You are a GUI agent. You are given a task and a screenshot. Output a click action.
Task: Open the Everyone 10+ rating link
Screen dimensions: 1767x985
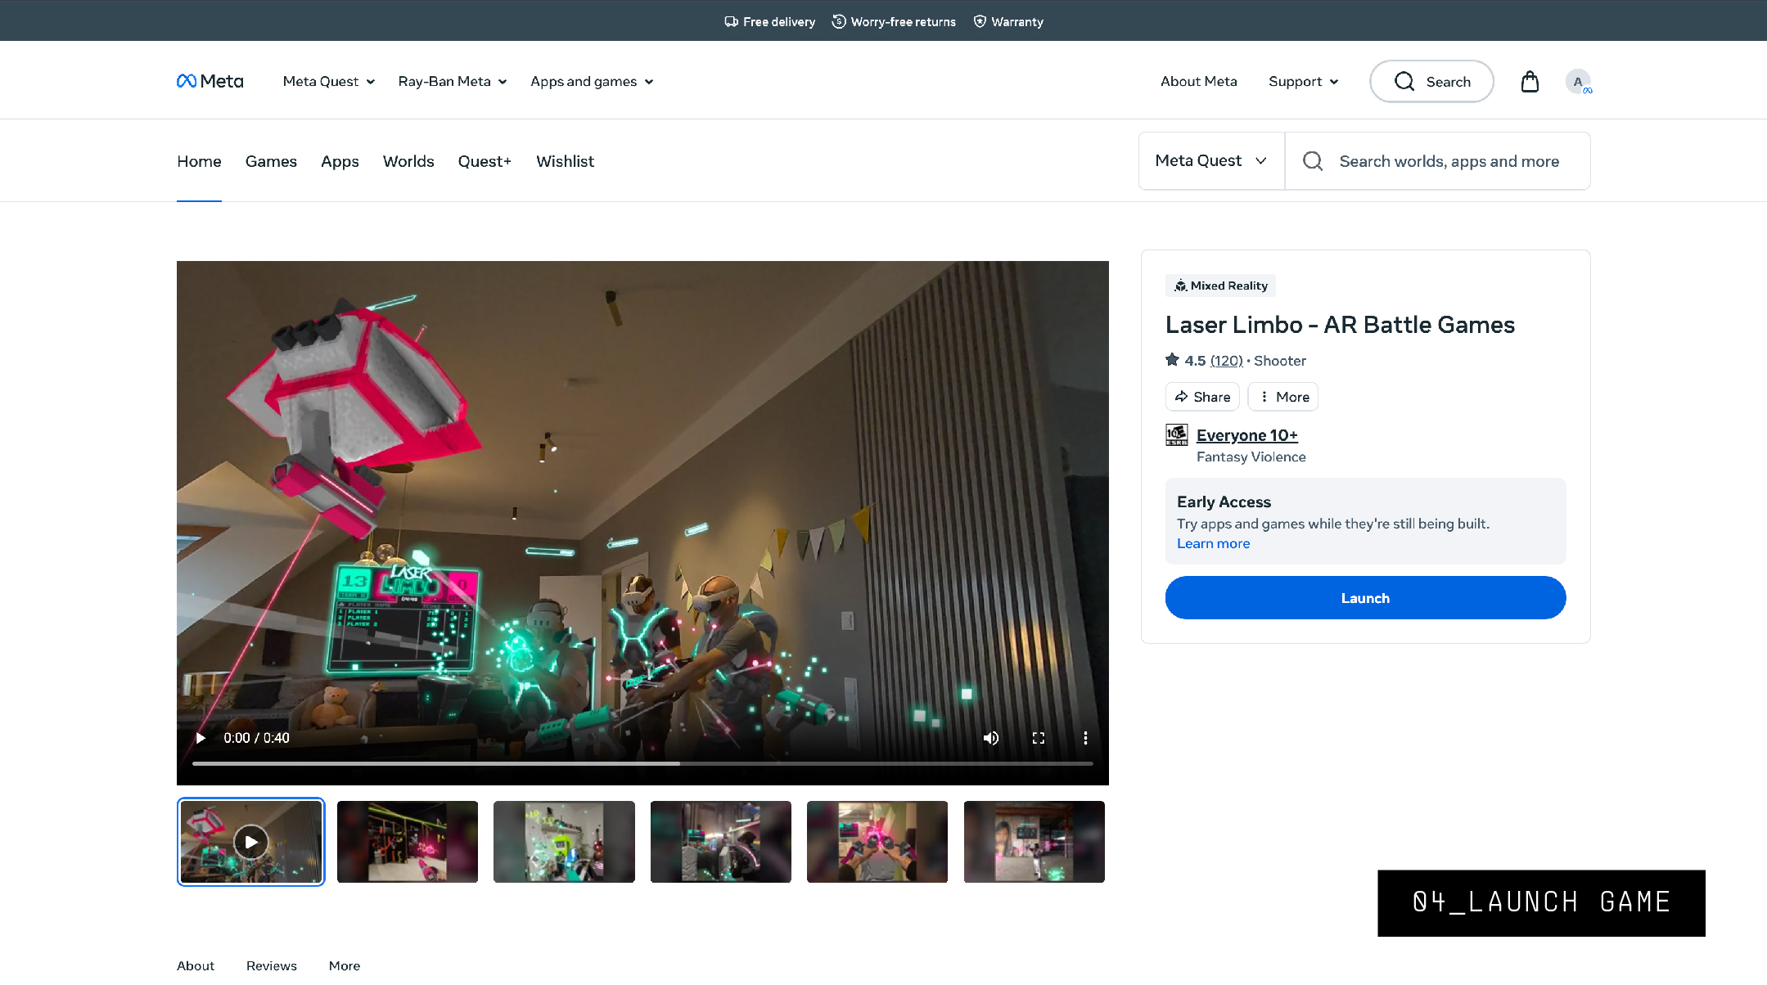point(1246,435)
